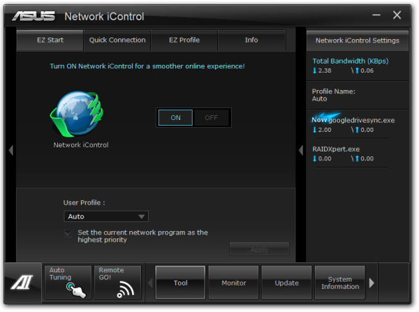Click googledrivesync download value 2.00

coord(325,130)
